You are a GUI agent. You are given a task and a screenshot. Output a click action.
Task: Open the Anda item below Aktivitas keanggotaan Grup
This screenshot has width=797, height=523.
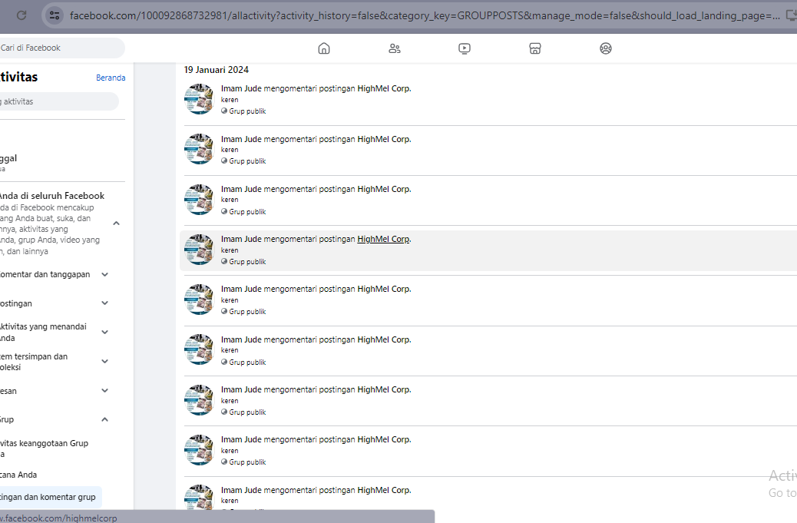pyautogui.click(x=18, y=475)
